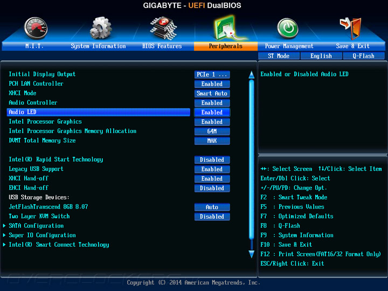Select the JetFlashTranscend 8GB 8.07 entry
Screen dimensions: 388x291
[x=48, y=206]
